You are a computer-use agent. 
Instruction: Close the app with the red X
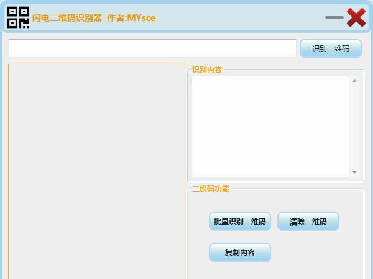tap(356, 17)
